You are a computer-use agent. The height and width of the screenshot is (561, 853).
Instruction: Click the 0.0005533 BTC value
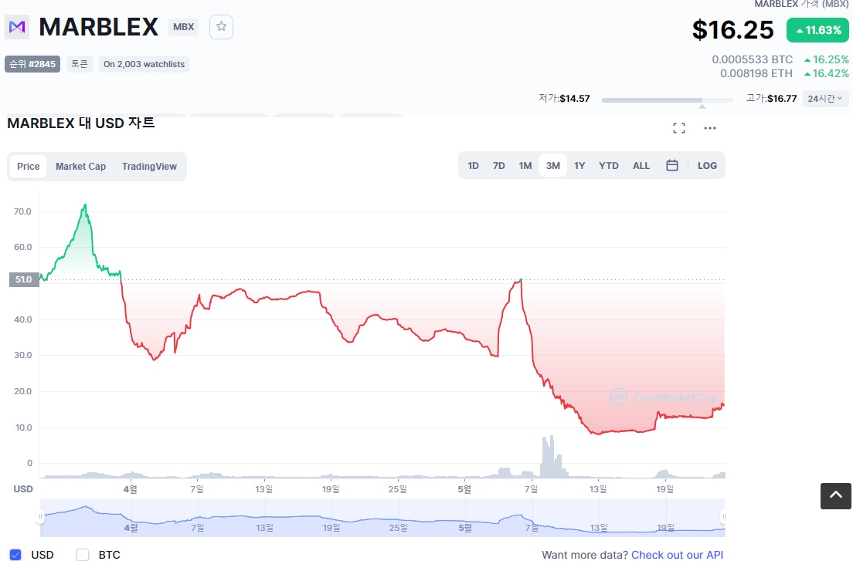pos(753,59)
